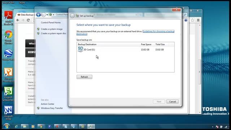Click Chrome's back arrow button
This screenshot has height=130, width=231.
pyautogui.click(x=18, y=20)
